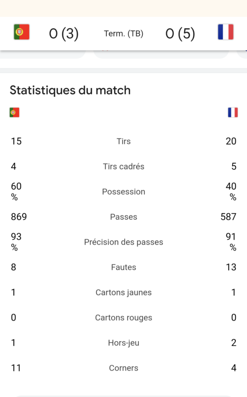
Task: Tap Portugal's 869 passes value
Action: click(19, 217)
